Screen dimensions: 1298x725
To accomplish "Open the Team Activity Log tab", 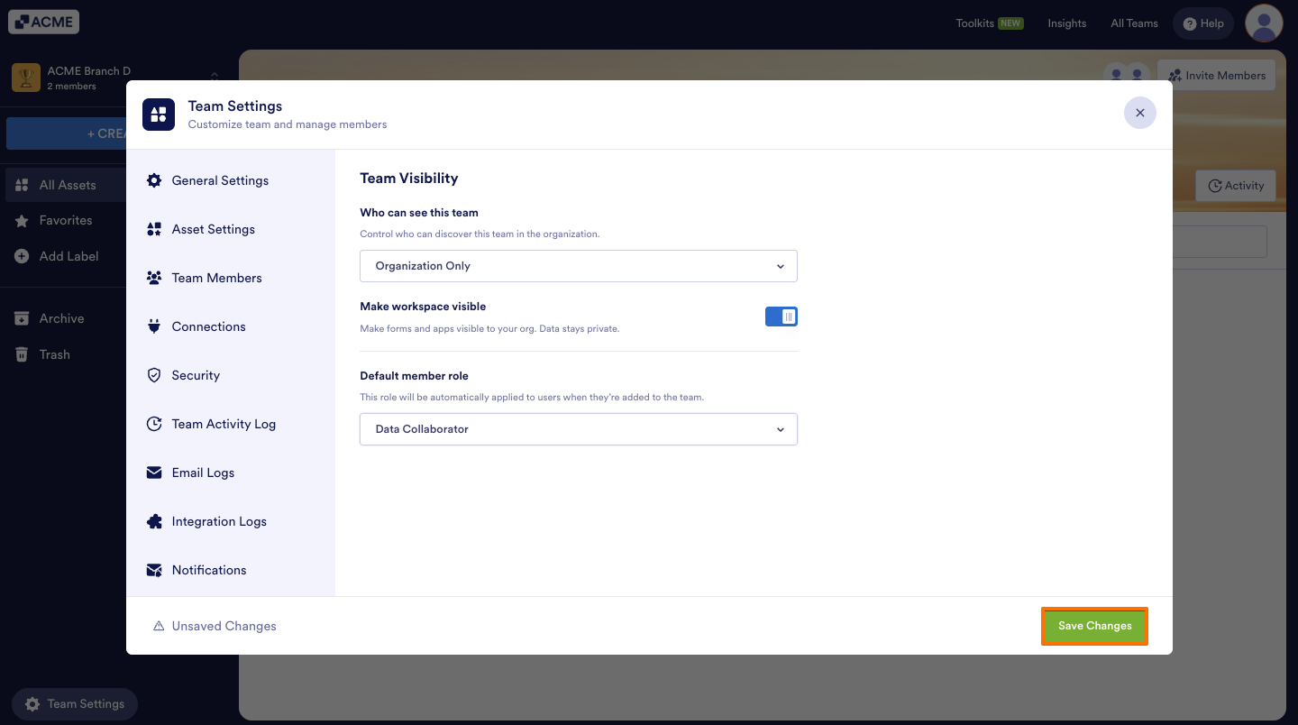I will pyautogui.click(x=231, y=424).
